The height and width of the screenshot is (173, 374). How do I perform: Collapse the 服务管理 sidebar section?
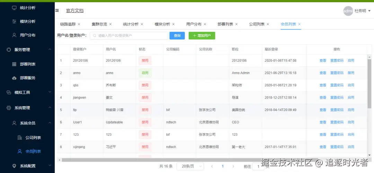(50, 50)
